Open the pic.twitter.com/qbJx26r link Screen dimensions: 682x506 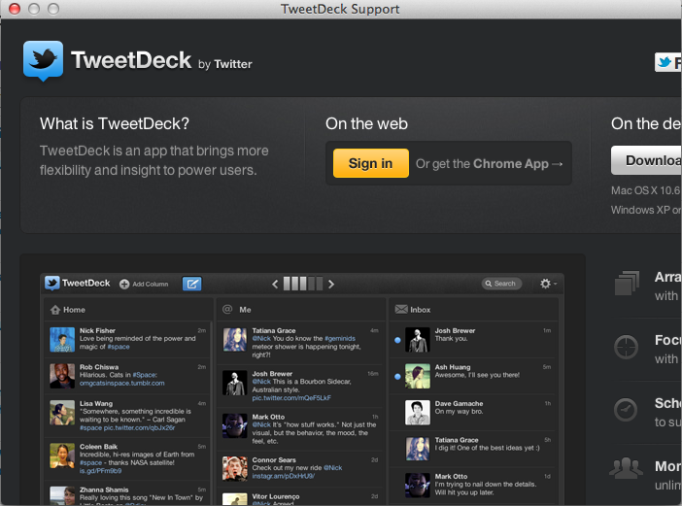(x=139, y=427)
